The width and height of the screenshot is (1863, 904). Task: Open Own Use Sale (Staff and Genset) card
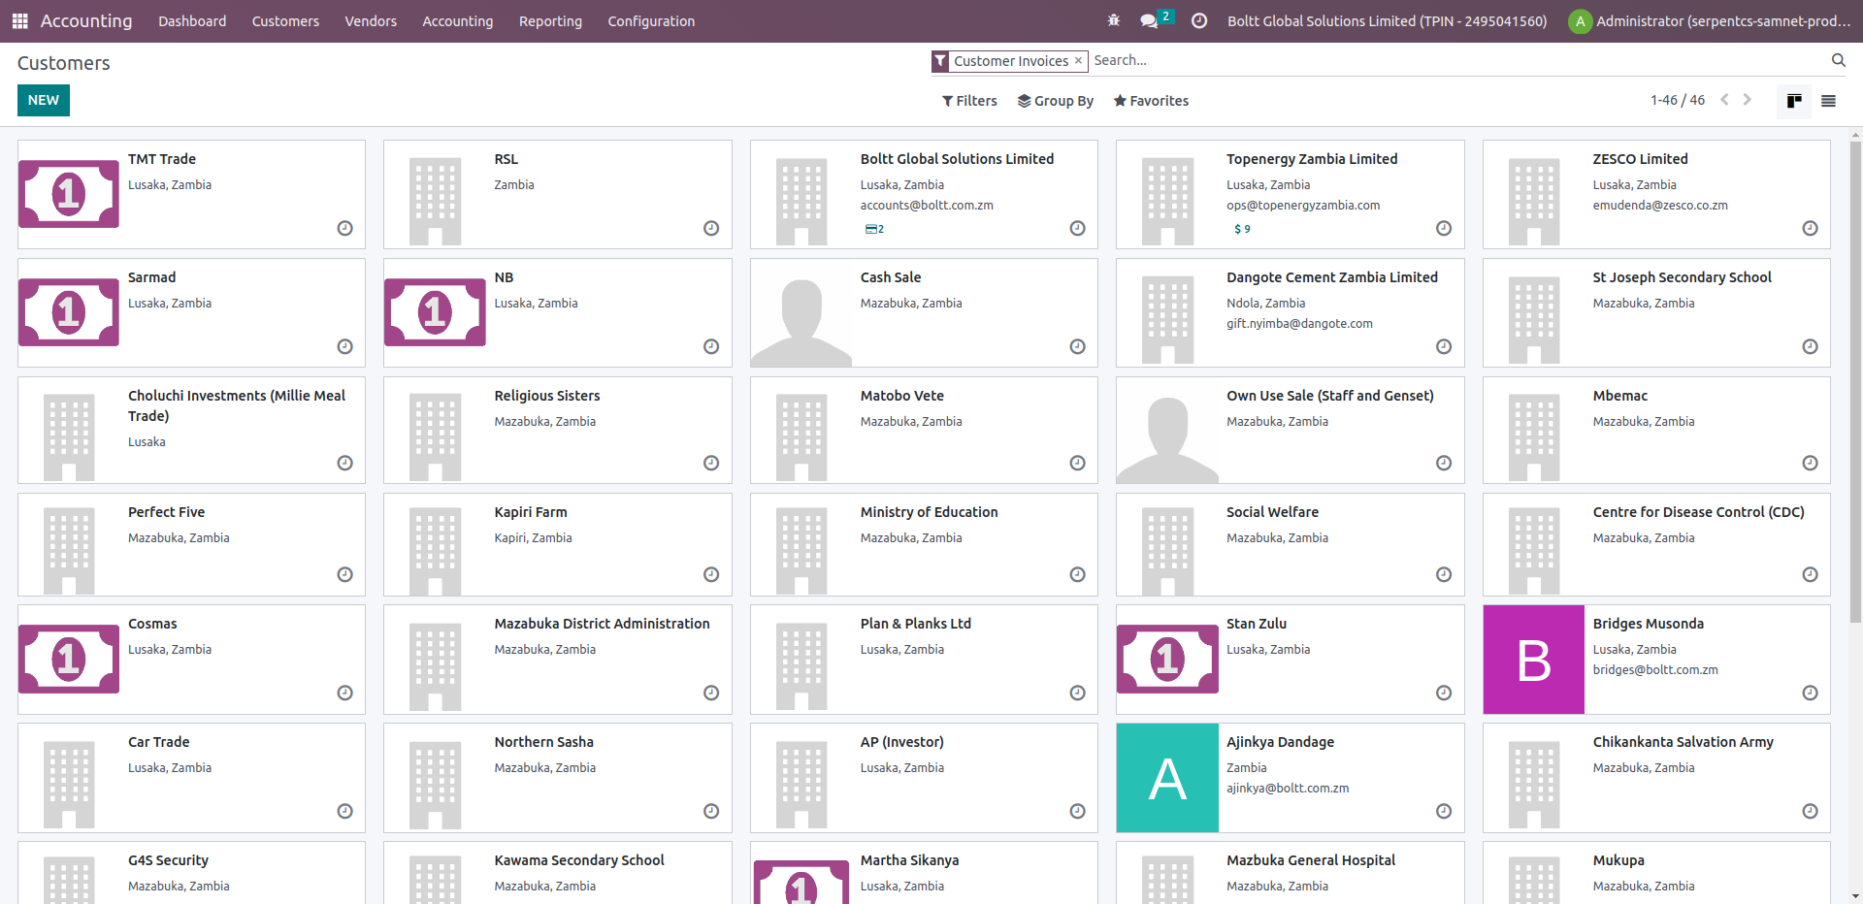(1290, 430)
